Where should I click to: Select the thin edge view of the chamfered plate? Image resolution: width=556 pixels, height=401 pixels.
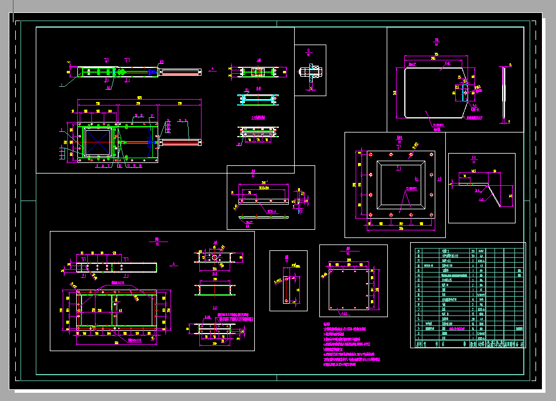(x=503, y=94)
